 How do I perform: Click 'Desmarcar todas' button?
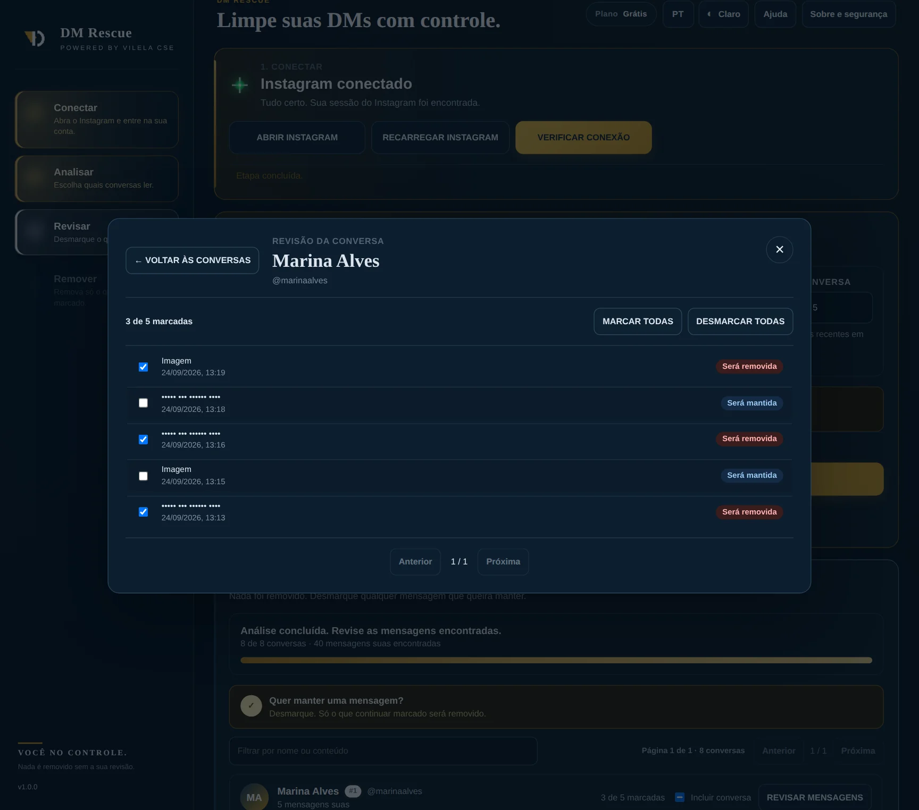point(740,322)
